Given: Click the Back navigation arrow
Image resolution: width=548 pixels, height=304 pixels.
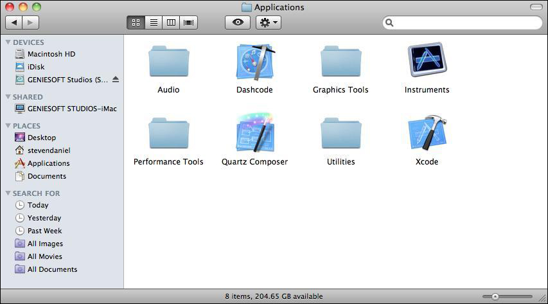Looking at the screenshot, I should click(14, 22).
